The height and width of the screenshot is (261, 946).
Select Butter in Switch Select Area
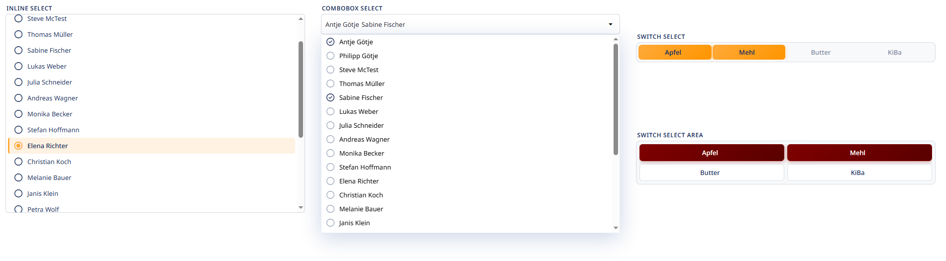pyautogui.click(x=711, y=173)
